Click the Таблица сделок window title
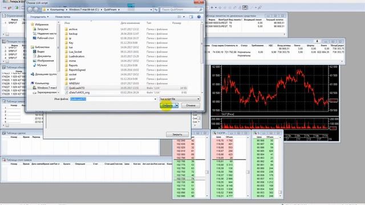This screenshot has height=205, width=365. click(x=16, y=133)
